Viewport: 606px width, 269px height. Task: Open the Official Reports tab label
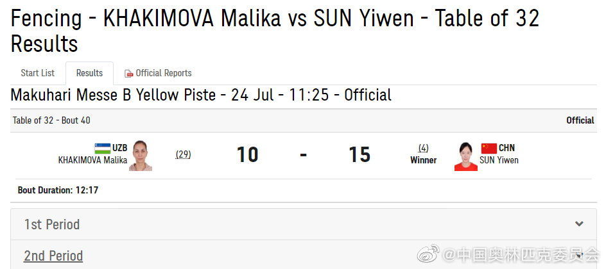[164, 73]
